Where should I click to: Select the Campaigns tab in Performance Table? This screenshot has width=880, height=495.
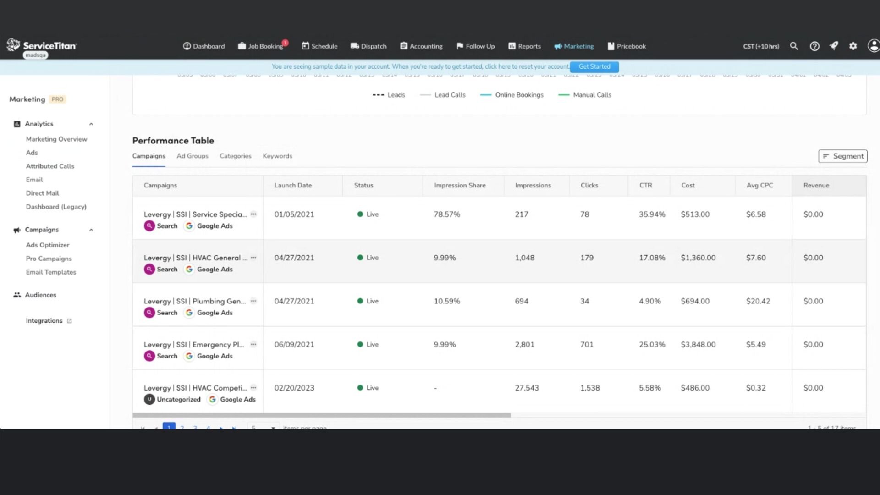[149, 156]
